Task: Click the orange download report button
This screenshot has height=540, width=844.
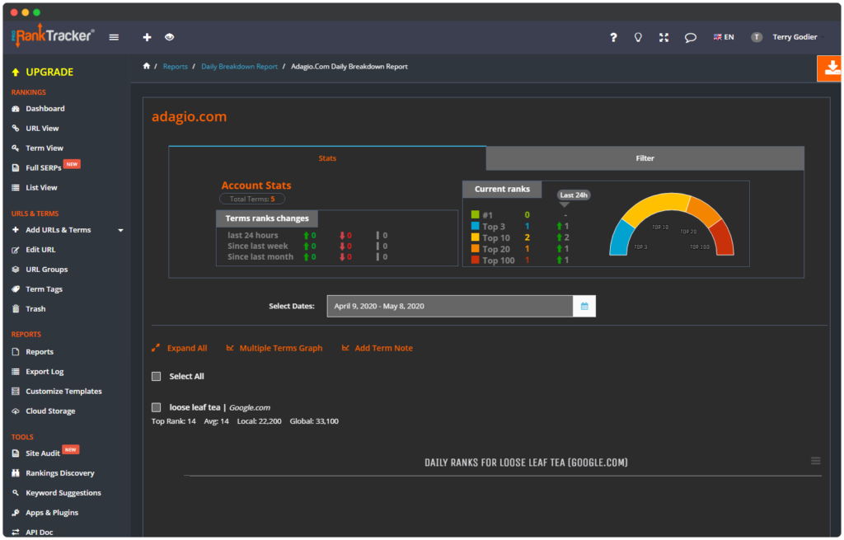Action: 830,68
